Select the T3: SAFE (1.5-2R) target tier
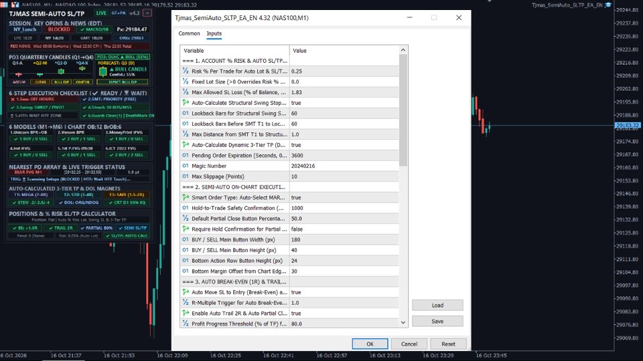 click(x=127, y=195)
